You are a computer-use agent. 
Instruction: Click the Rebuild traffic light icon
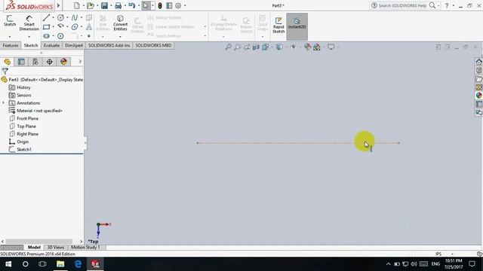[x=160, y=5]
